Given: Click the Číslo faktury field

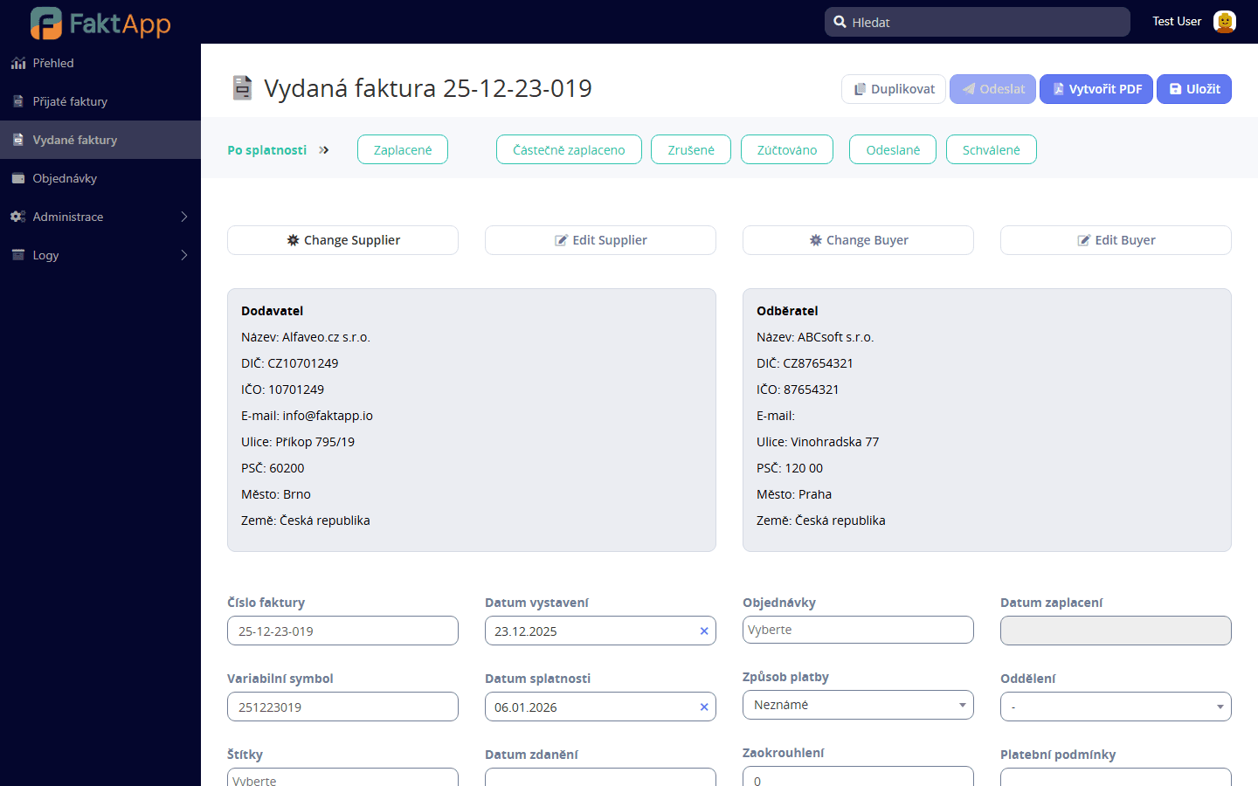Looking at the screenshot, I should click(x=342, y=631).
